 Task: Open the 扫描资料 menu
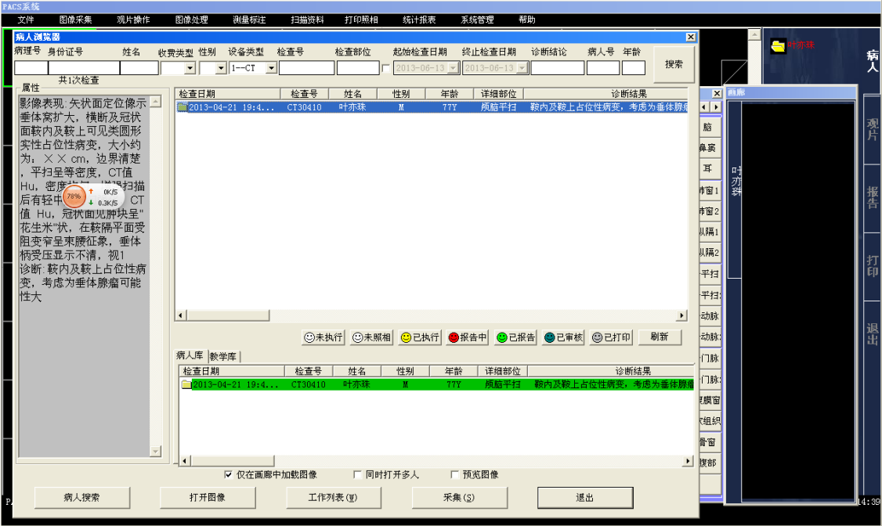tap(307, 20)
